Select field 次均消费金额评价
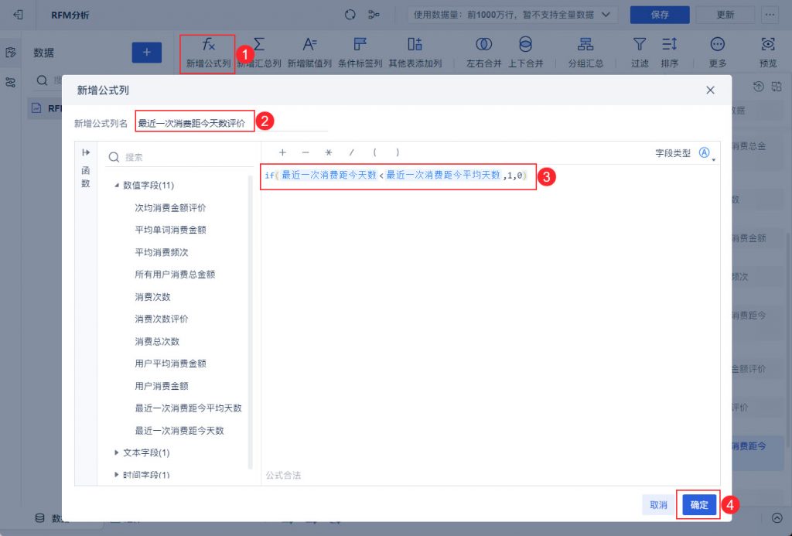The width and height of the screenshot is (792, 536). tap(170, 207)
